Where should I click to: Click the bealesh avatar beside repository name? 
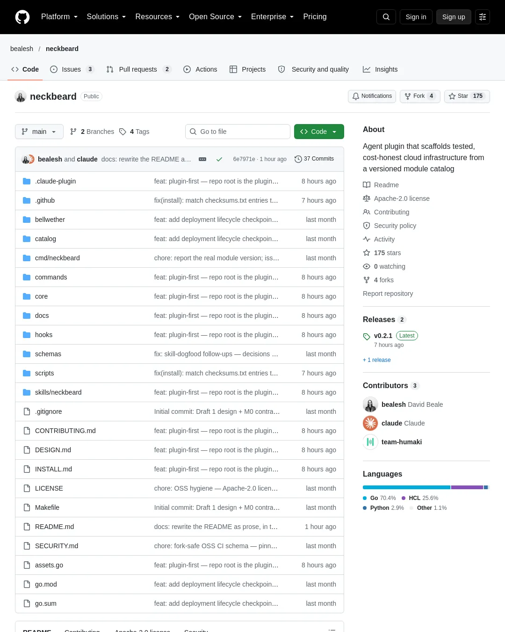pyautogui.click(x=21, y=96)
